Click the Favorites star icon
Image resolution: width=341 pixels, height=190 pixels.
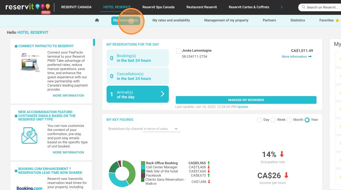[337, 20]
